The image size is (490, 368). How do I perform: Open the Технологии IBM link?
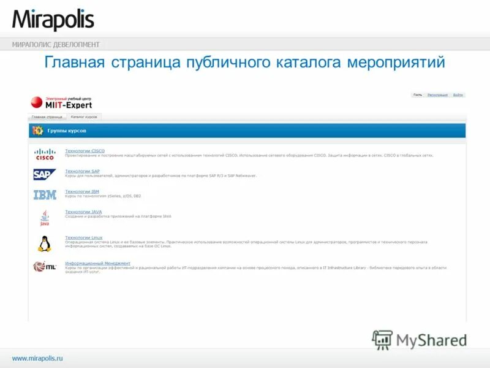[x=82, y=191]
